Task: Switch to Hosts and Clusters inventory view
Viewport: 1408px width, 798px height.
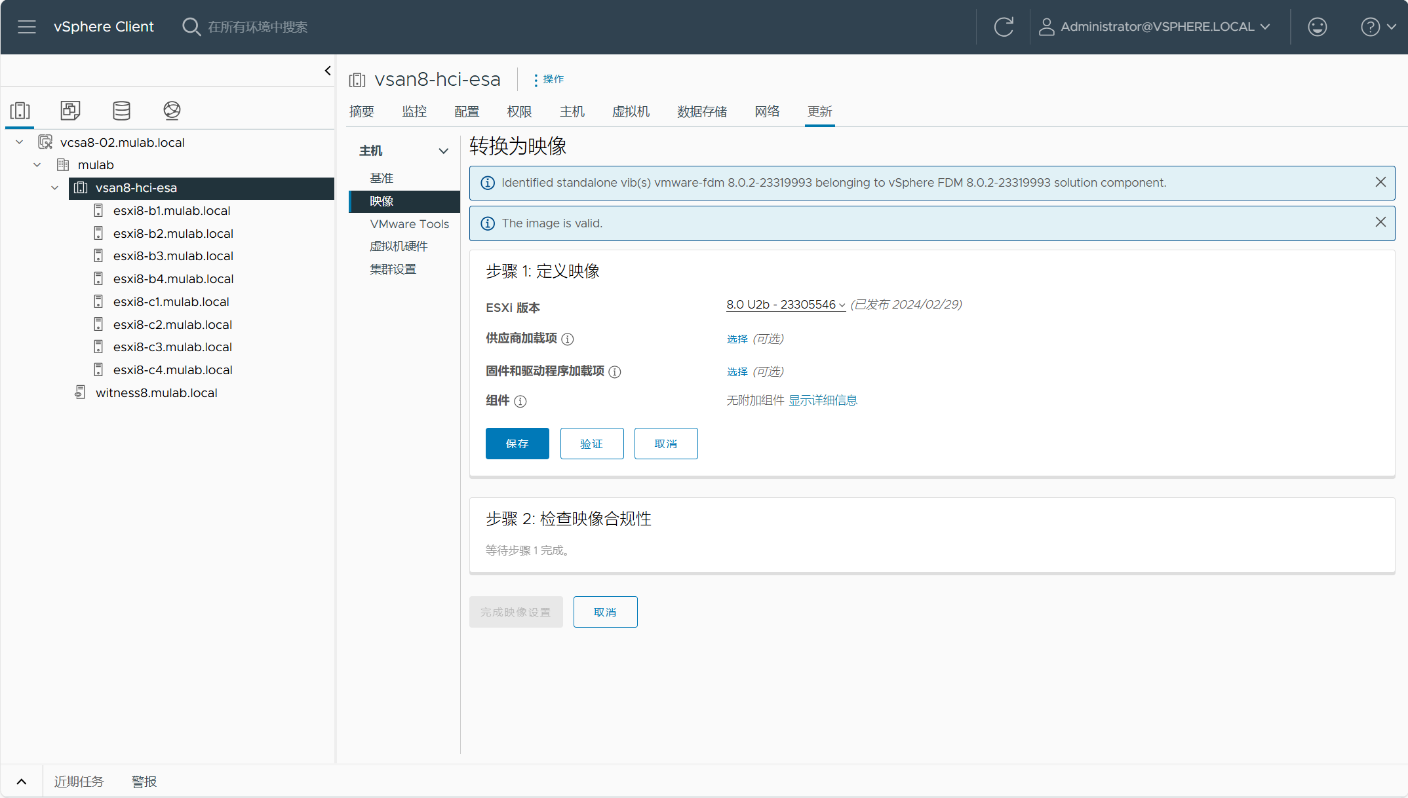Action: tap(20, 111)
